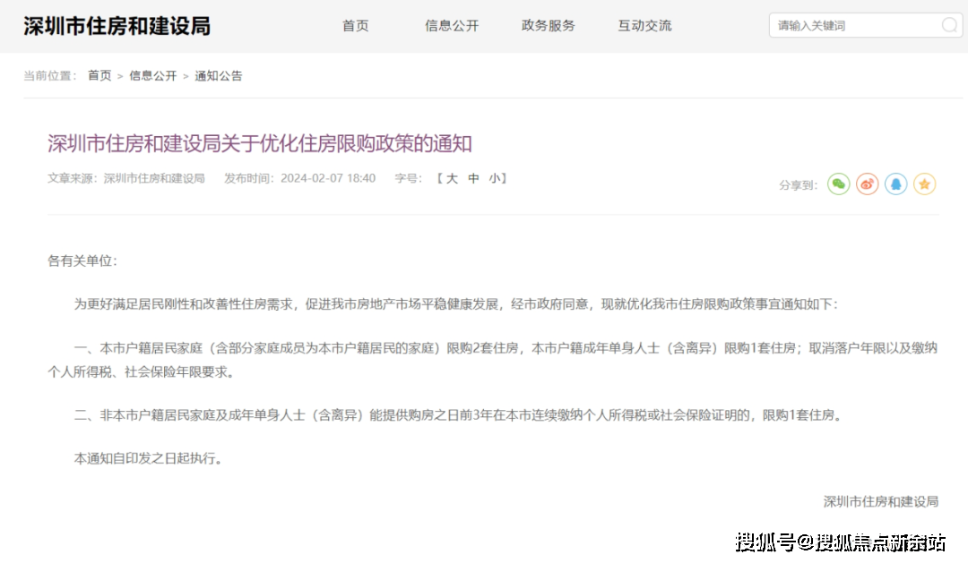
Task: Click the article title 关于优化住房限购政策的通知
Action: [260, 144]
